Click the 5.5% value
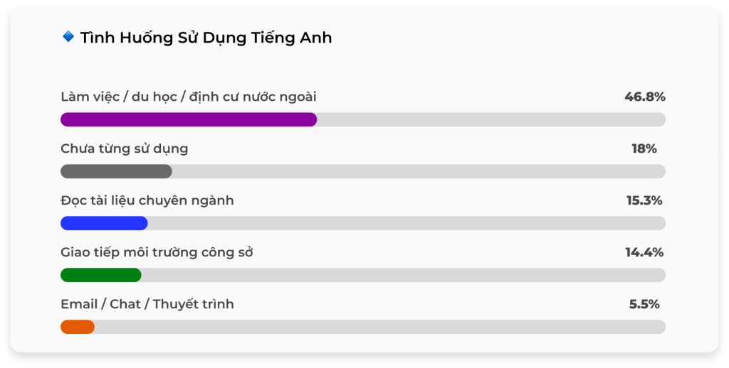 tap(644, 304)
